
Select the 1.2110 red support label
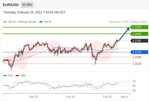(x=137, y=64)
